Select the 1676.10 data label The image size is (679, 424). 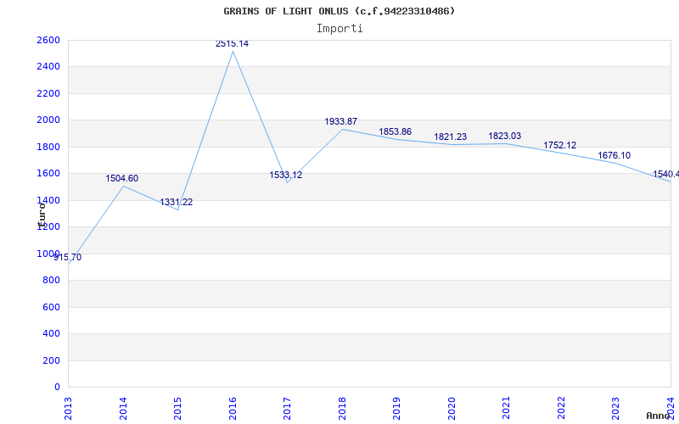coord(614,155)
